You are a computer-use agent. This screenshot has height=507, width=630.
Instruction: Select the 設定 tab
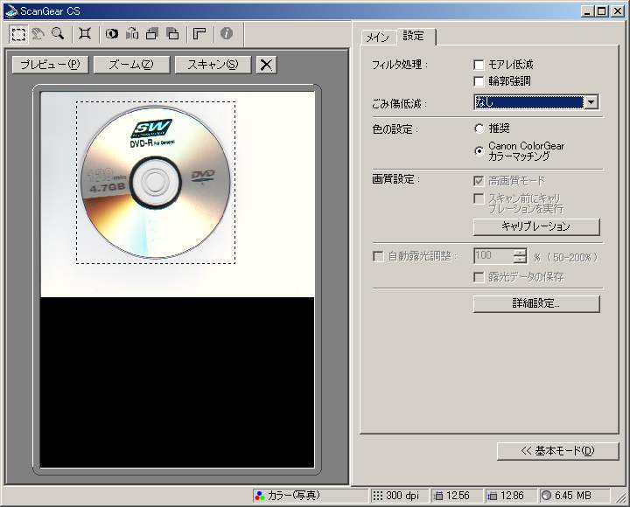tap(414, 36)
